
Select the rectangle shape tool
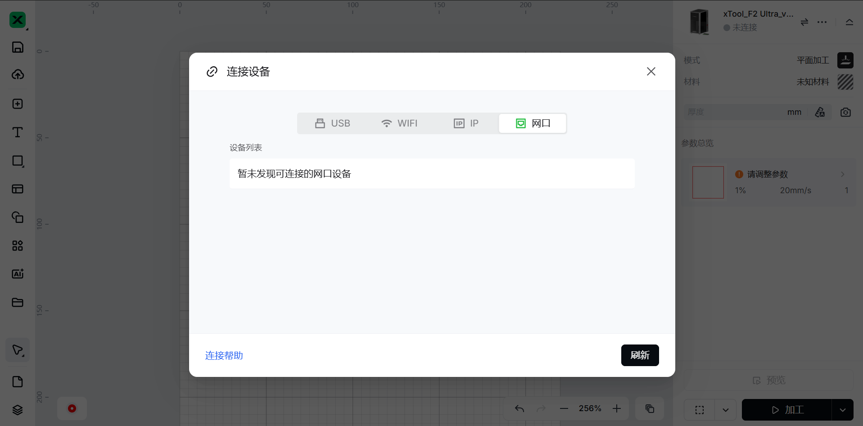pos(18,161)
